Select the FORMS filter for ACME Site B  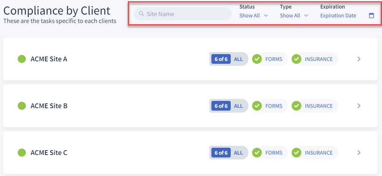click(x=273, y=106)
